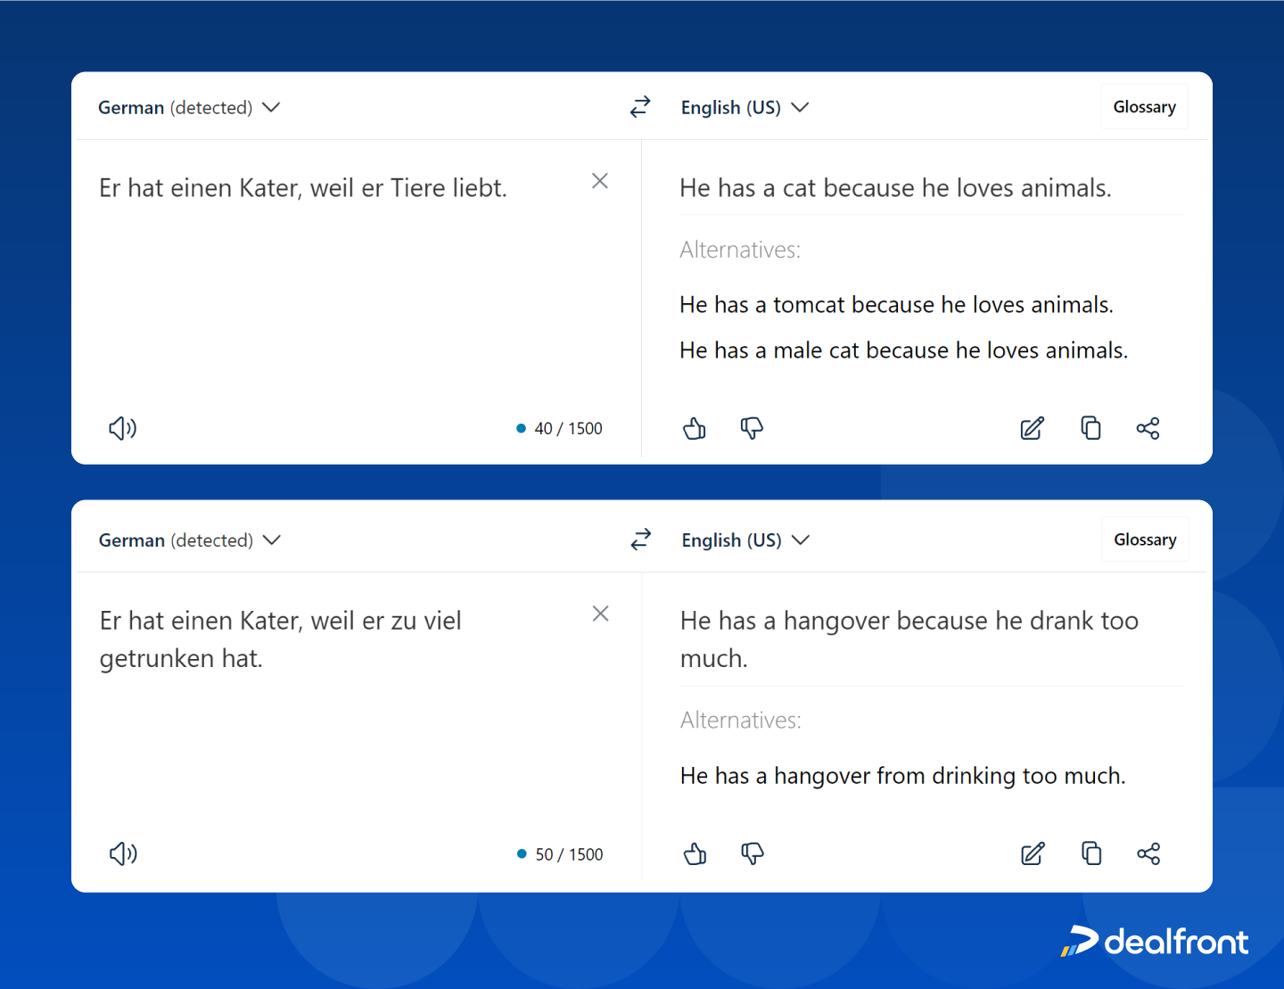
Task: Play audio of the German cat sentence
Action: click(122, 428)
